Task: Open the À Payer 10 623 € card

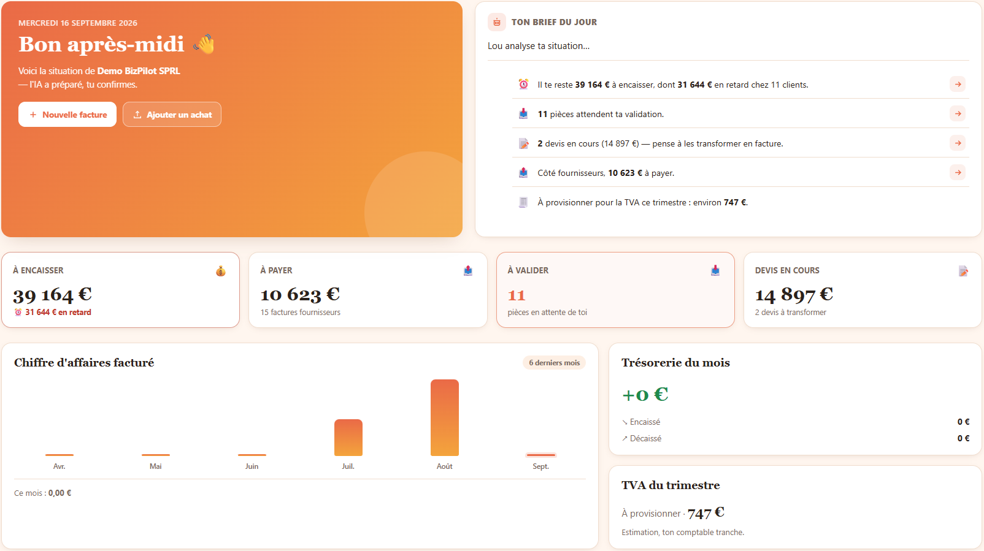Action: point(368,290)
